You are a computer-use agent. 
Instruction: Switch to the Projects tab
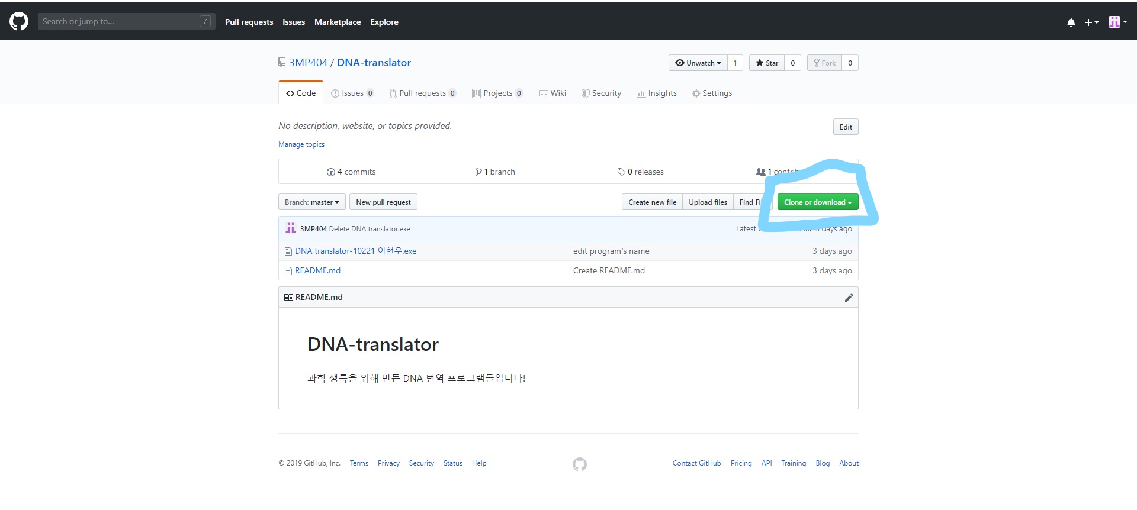click(x=497, y=93)
